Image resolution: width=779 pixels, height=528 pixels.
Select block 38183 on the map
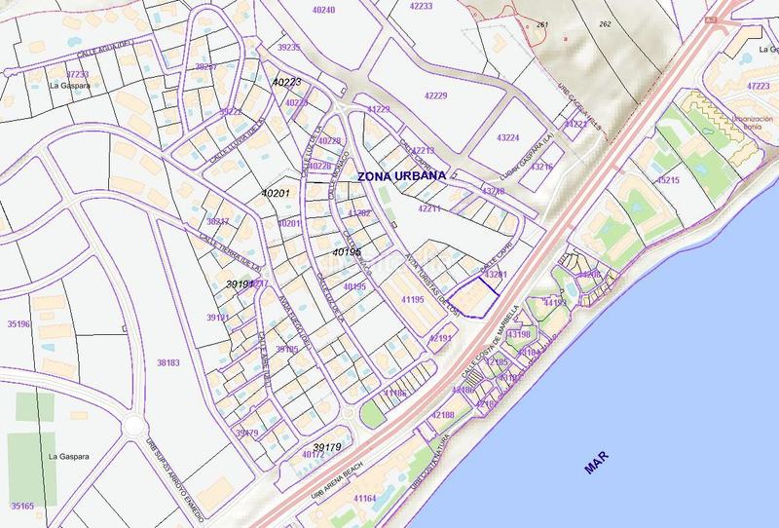coord(167,362)
